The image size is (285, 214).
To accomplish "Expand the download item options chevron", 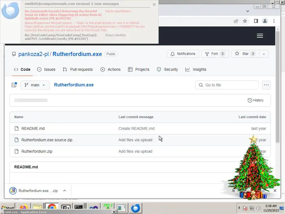I will pyautogui.click(x=65, y=191).
